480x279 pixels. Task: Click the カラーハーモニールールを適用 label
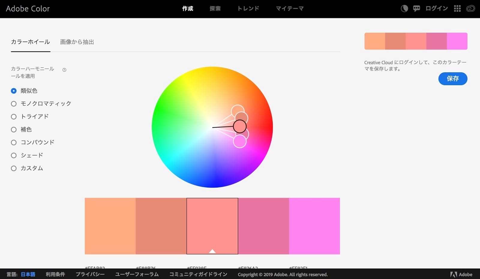click(32, 72)
